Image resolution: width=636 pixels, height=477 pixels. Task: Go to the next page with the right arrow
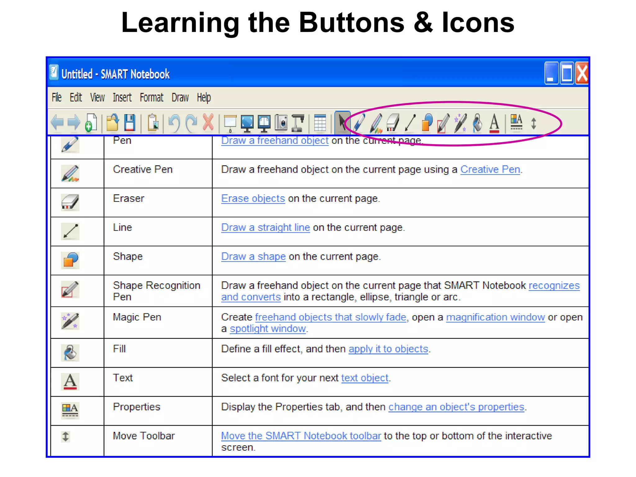point(74,123)
